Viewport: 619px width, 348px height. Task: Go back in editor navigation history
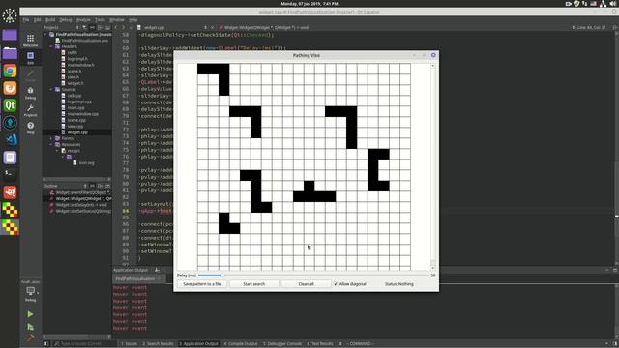click(x=116, y=28)
